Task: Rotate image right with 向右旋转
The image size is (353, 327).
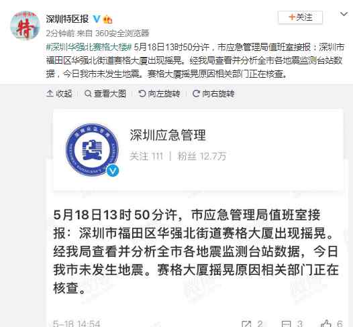Action: [213, 94]
